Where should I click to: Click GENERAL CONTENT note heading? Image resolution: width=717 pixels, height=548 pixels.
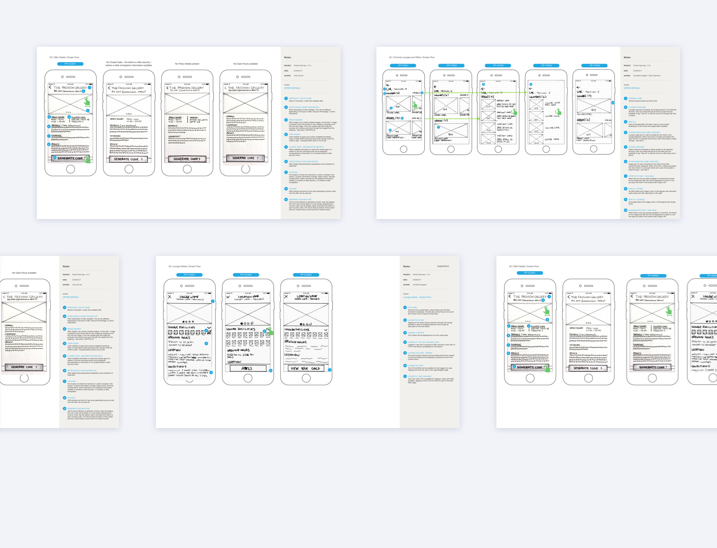pyautogui.click(x=416, y=332)
